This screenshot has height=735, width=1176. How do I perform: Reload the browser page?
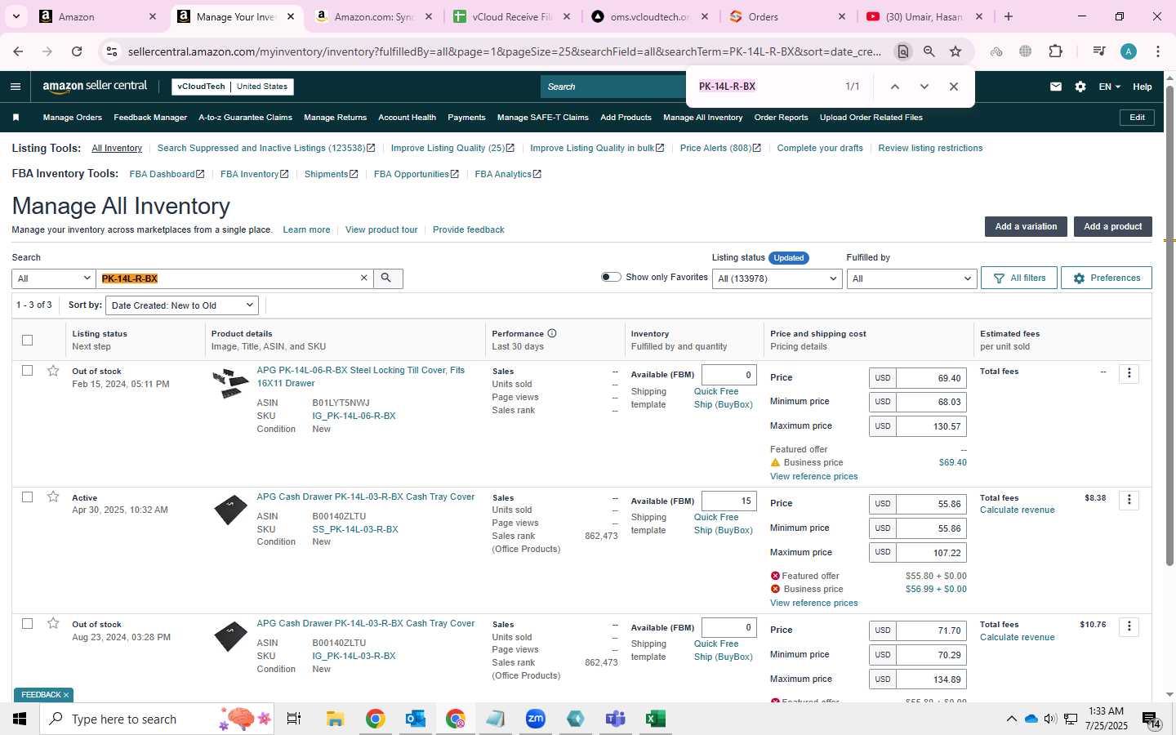pyautogui.click(x=77, y=51)
